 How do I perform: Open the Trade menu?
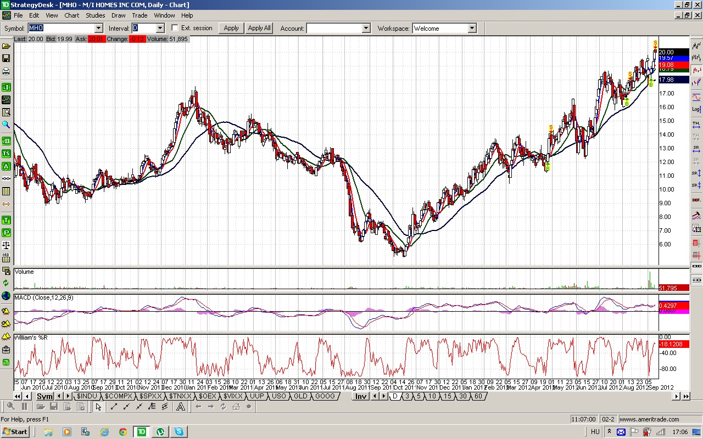140,15
